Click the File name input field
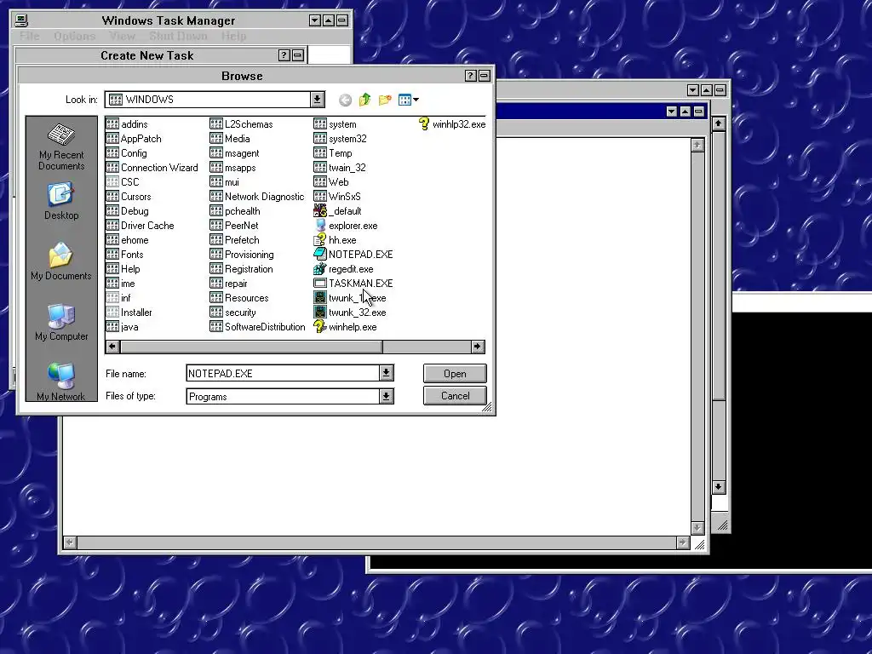Viewport: 872px width, 654px height. coord(283,373)
